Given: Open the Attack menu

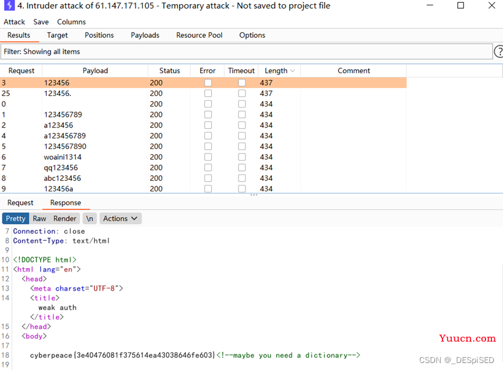Looking at the screenshot, I should [14, 22].
